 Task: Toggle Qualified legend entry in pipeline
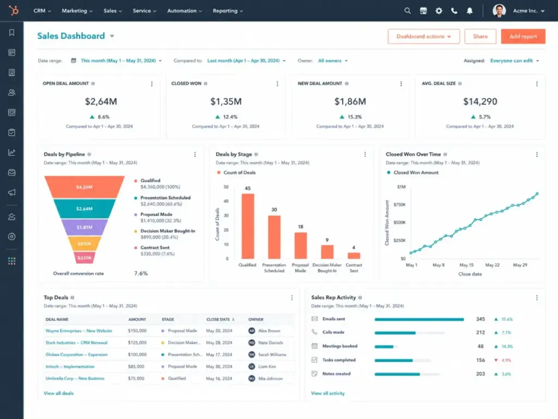157,183
